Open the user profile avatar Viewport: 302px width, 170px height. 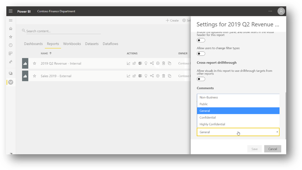[x=281, y=11]
